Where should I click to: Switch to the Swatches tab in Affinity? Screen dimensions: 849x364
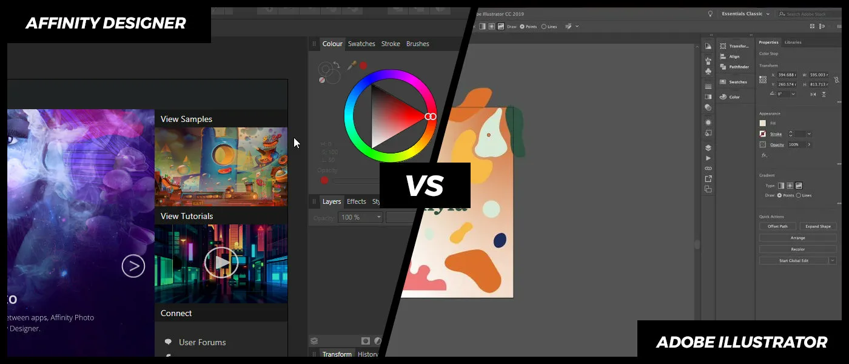[x=361, y=43]
